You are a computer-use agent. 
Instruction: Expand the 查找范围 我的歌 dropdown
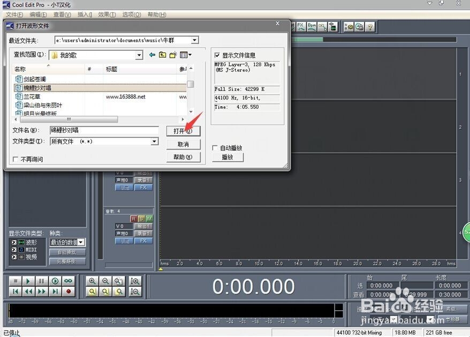[139, 55]
